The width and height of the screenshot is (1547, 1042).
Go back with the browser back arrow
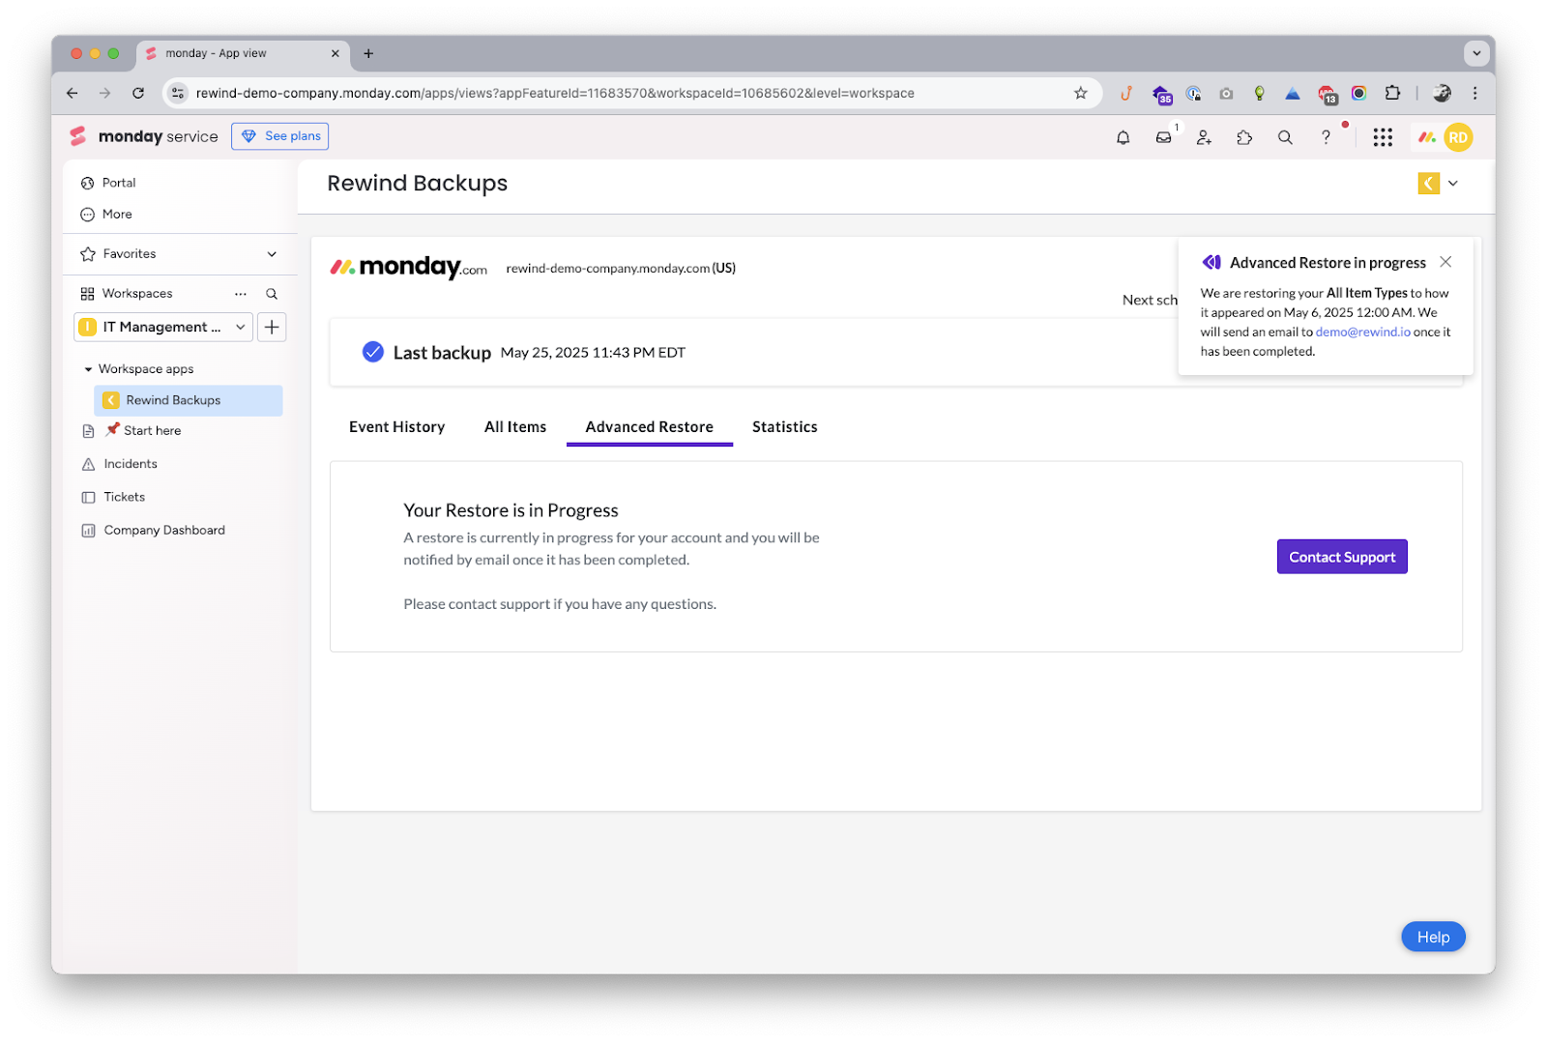73,93
